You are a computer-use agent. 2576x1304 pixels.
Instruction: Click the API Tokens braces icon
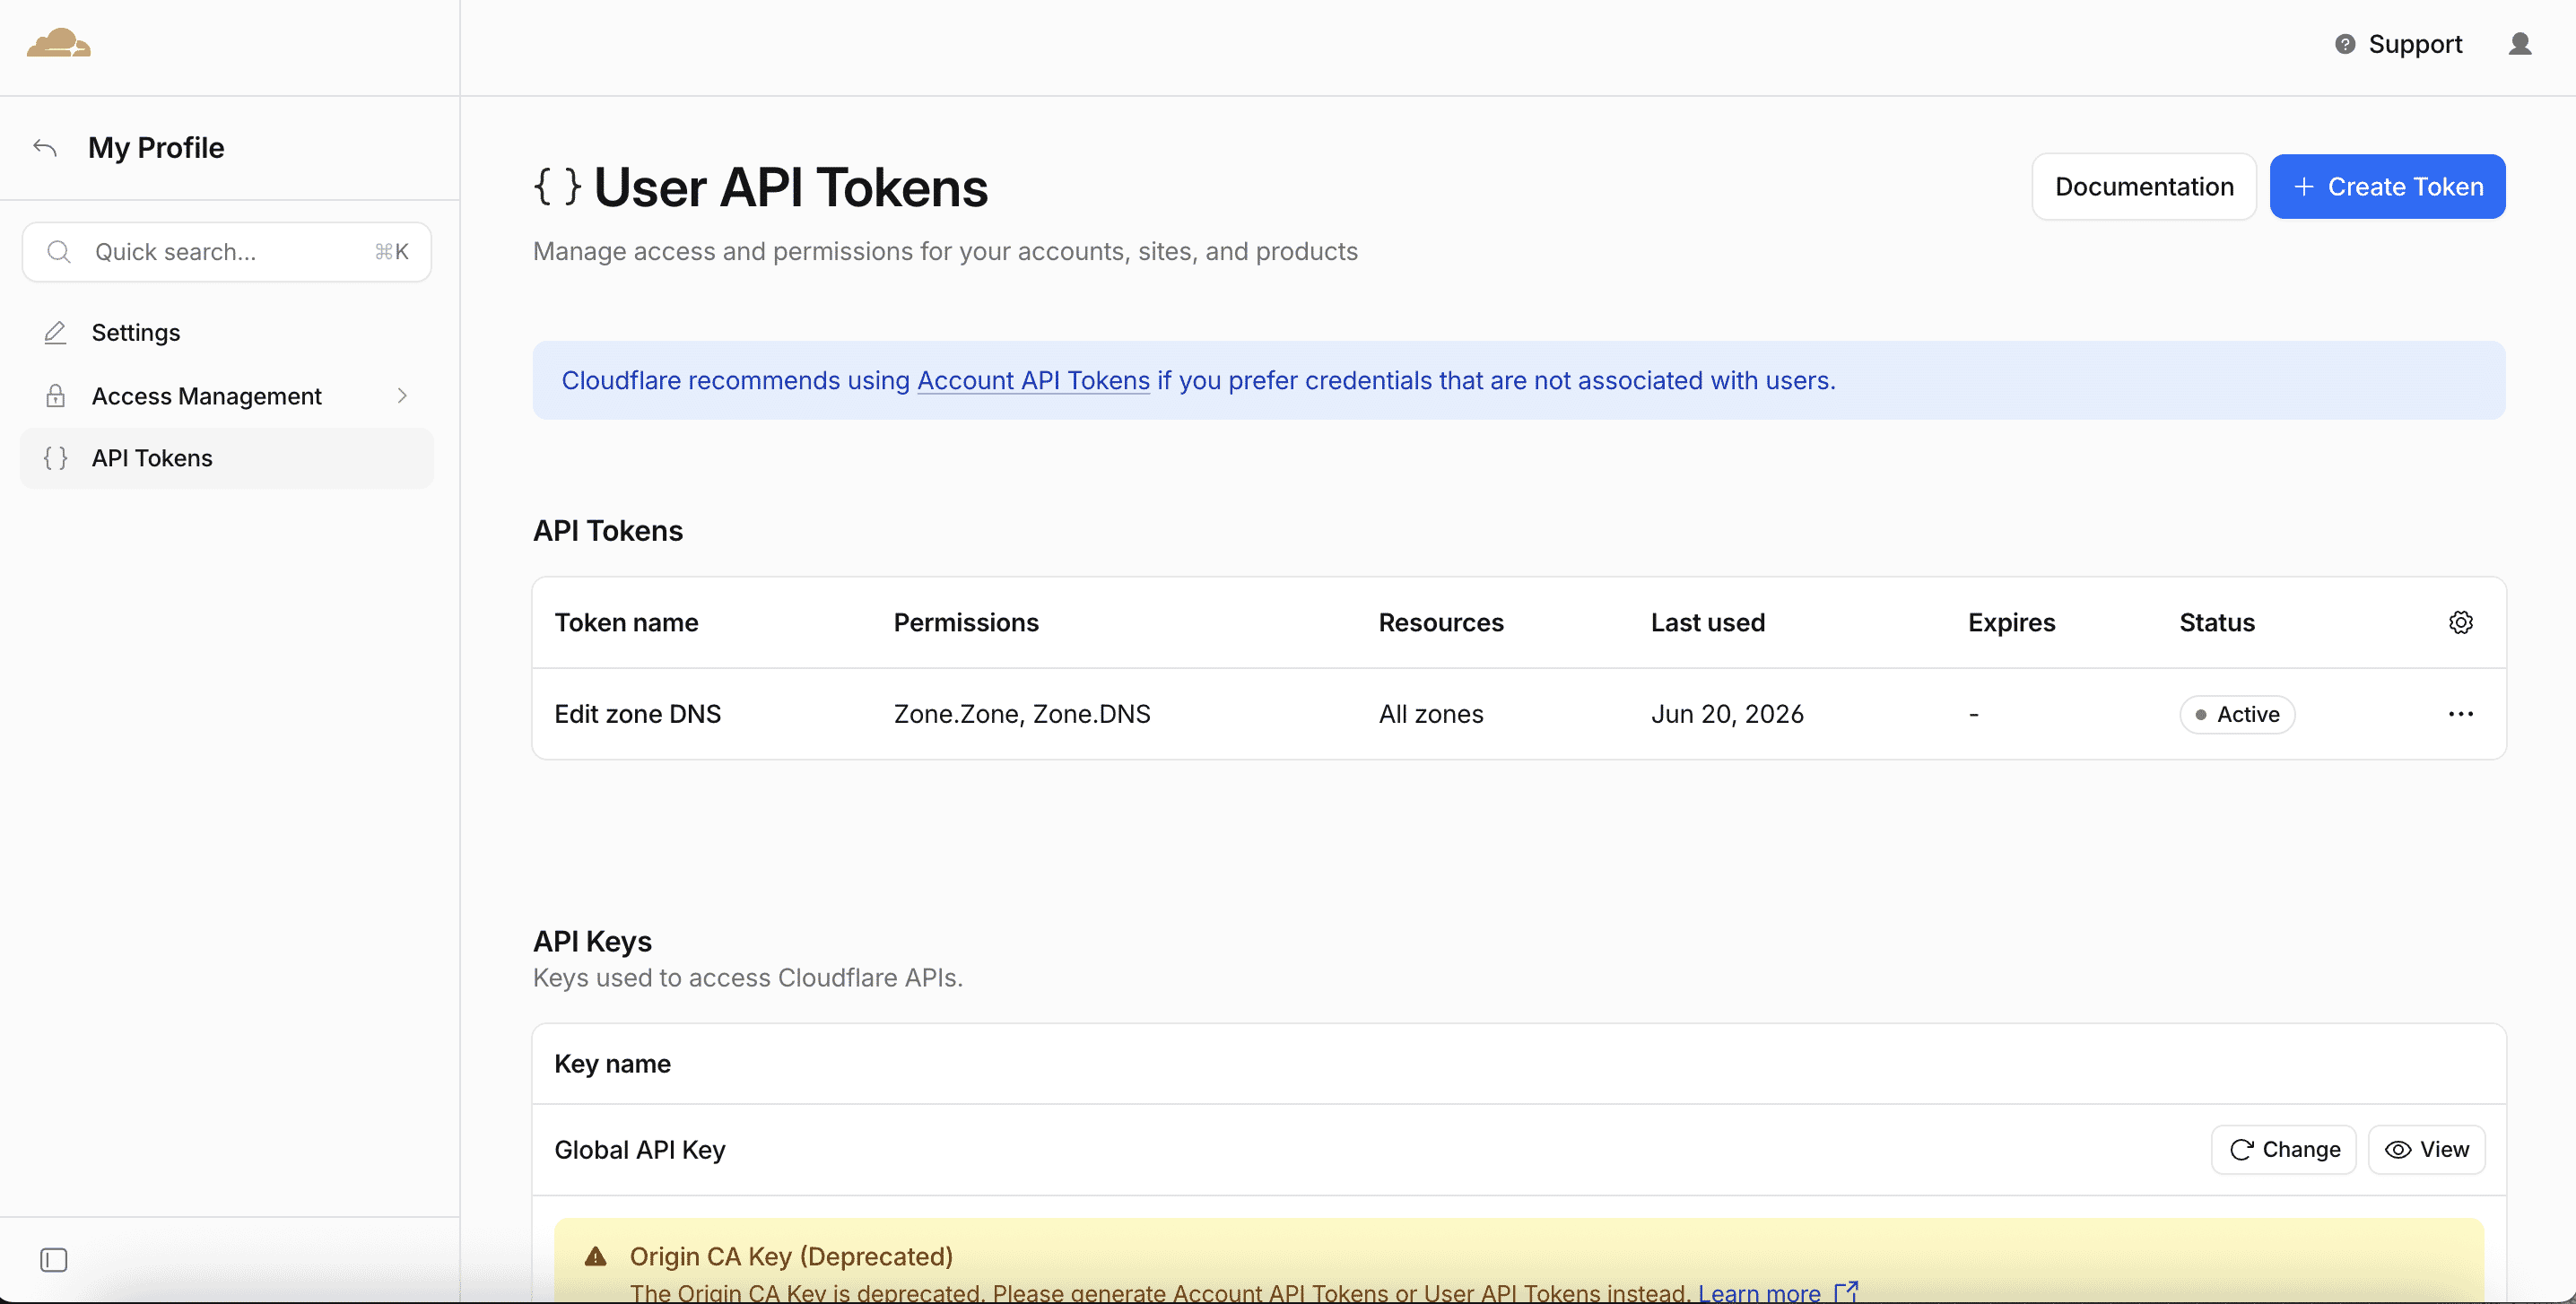point(56,458)
